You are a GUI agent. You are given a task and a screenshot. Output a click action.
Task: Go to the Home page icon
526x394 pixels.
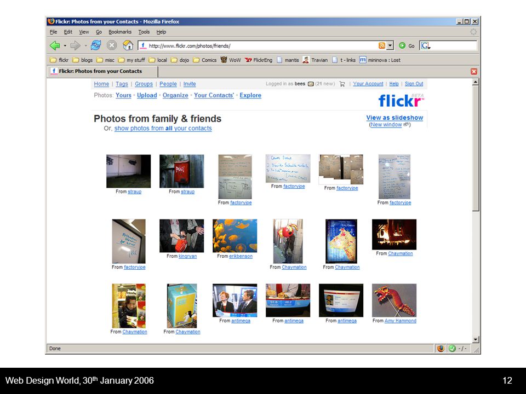pos(128,45)
